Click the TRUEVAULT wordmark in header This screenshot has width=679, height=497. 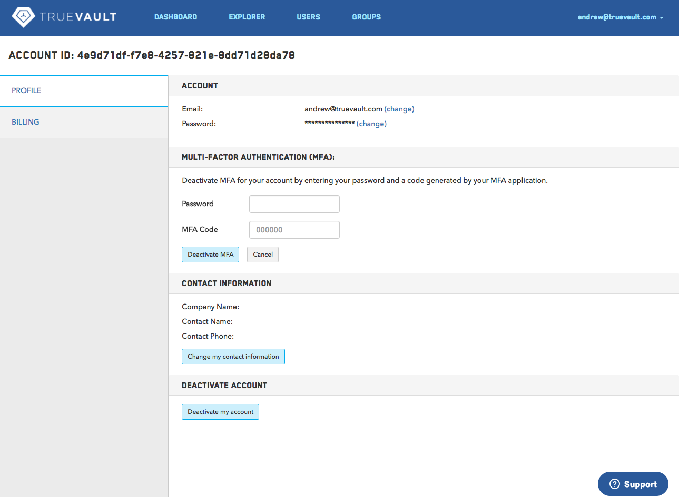pyautogui.click(x=78, y=17)
